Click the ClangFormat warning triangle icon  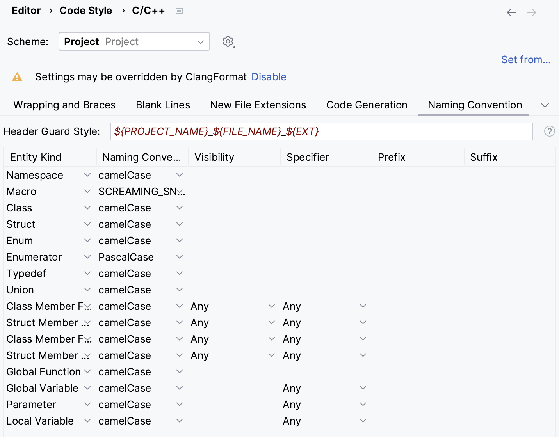click(17, 77)
